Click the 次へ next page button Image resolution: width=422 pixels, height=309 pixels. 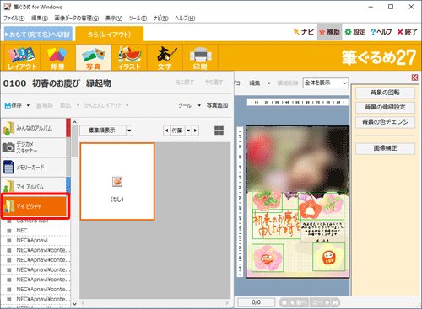coord(321,302)
